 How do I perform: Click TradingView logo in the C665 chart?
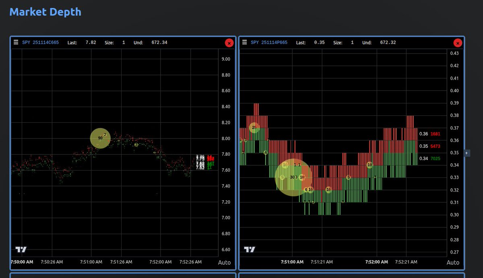coord(21,249)
